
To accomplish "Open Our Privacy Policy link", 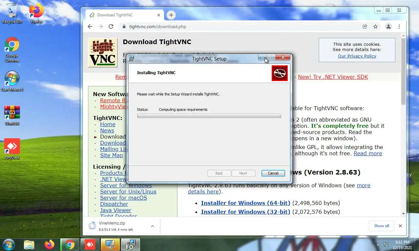I will [x=357, y=56].
